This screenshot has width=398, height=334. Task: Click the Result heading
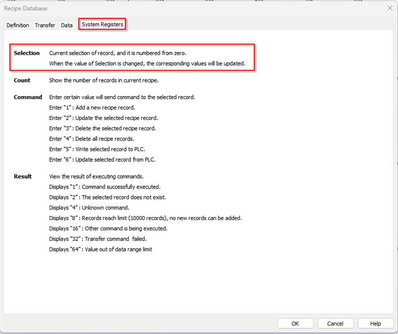tap(22, 176)
